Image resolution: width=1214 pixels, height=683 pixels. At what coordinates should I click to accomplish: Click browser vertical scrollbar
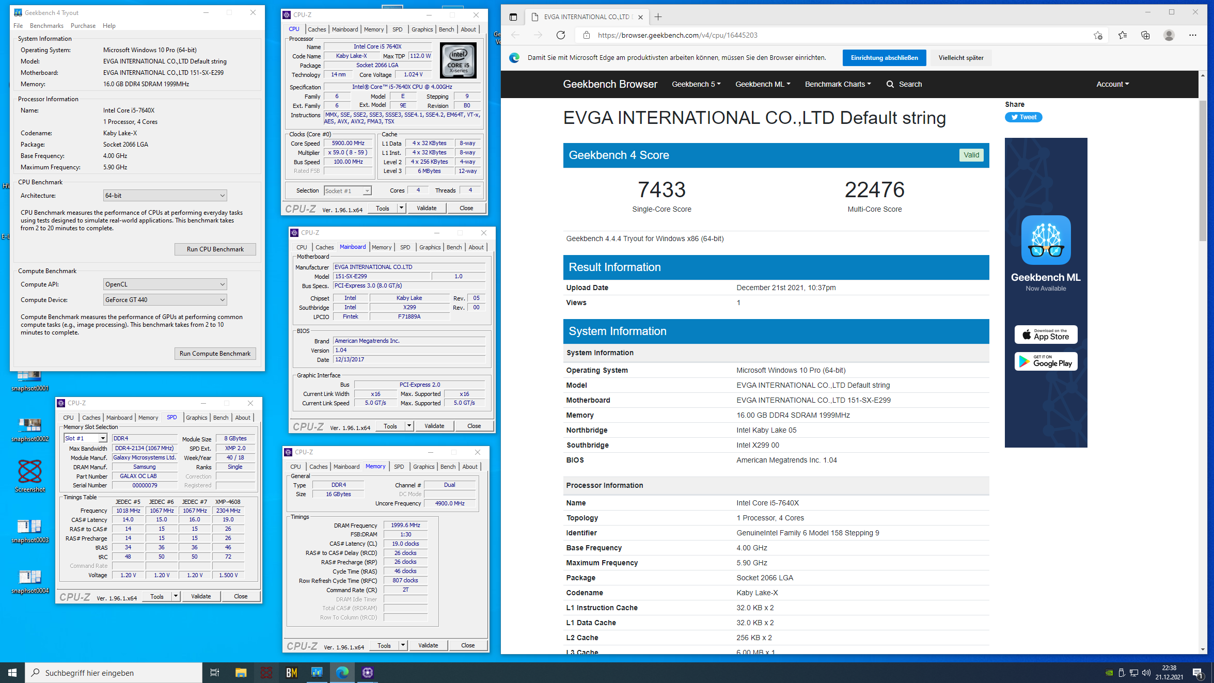(x=1203, y=170)
